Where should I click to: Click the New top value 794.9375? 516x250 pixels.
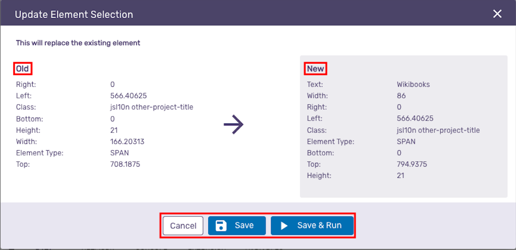[412, 164]
